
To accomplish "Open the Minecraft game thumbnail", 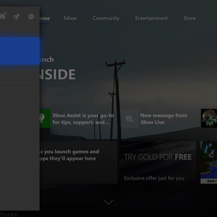I will tap(209, 162).
